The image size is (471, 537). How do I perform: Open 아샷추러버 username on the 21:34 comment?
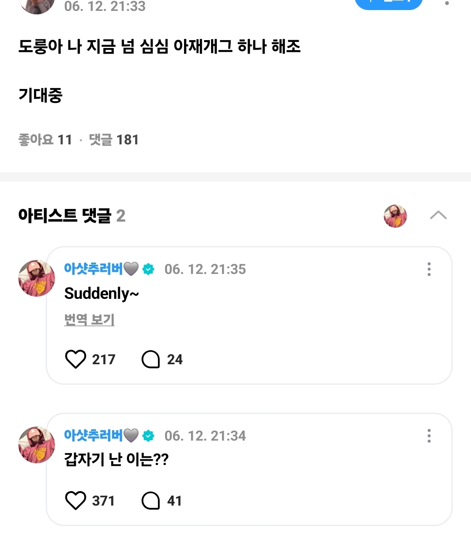coord(94,435)
